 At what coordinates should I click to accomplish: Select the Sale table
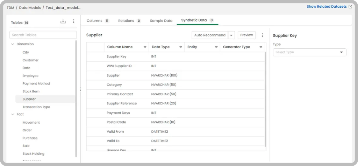tap(26, 146)
